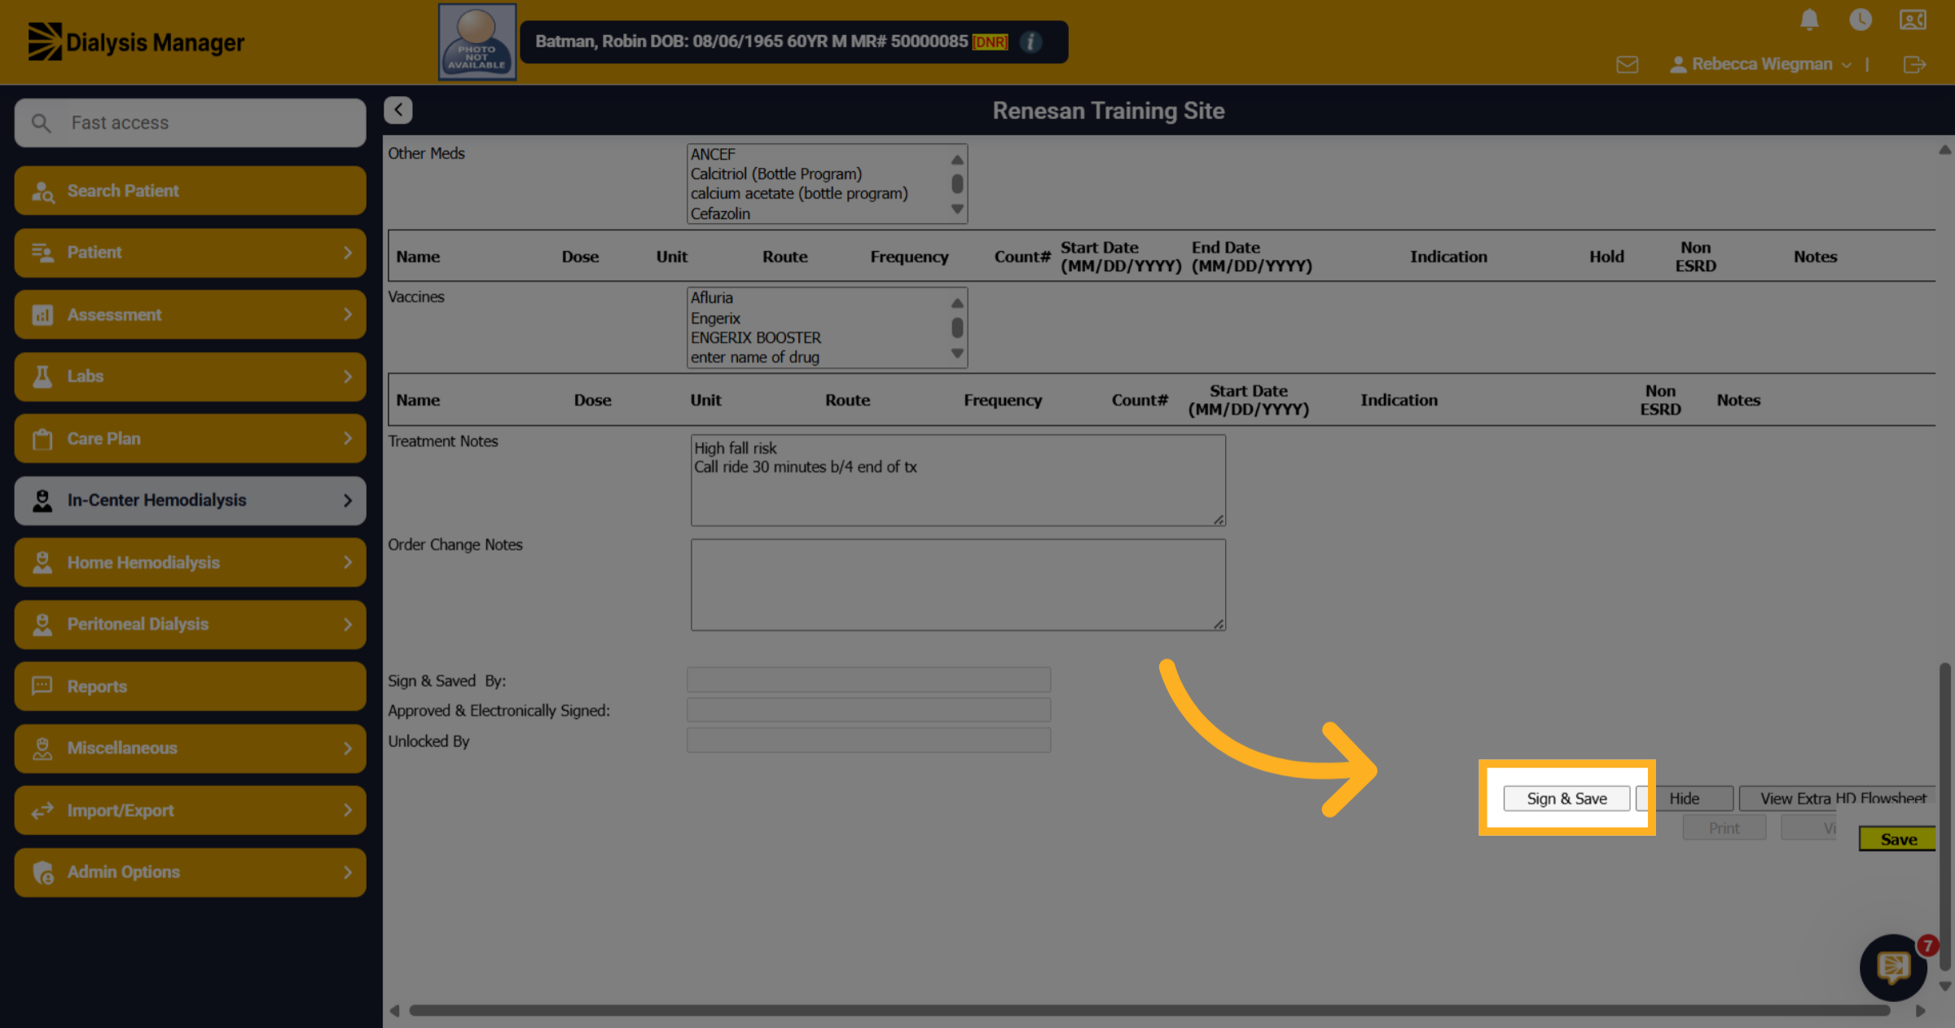Open the mail envelope icon
Image resolution: width=1955 pixels, height=1028 pixels.
[x=1628, y=64]
